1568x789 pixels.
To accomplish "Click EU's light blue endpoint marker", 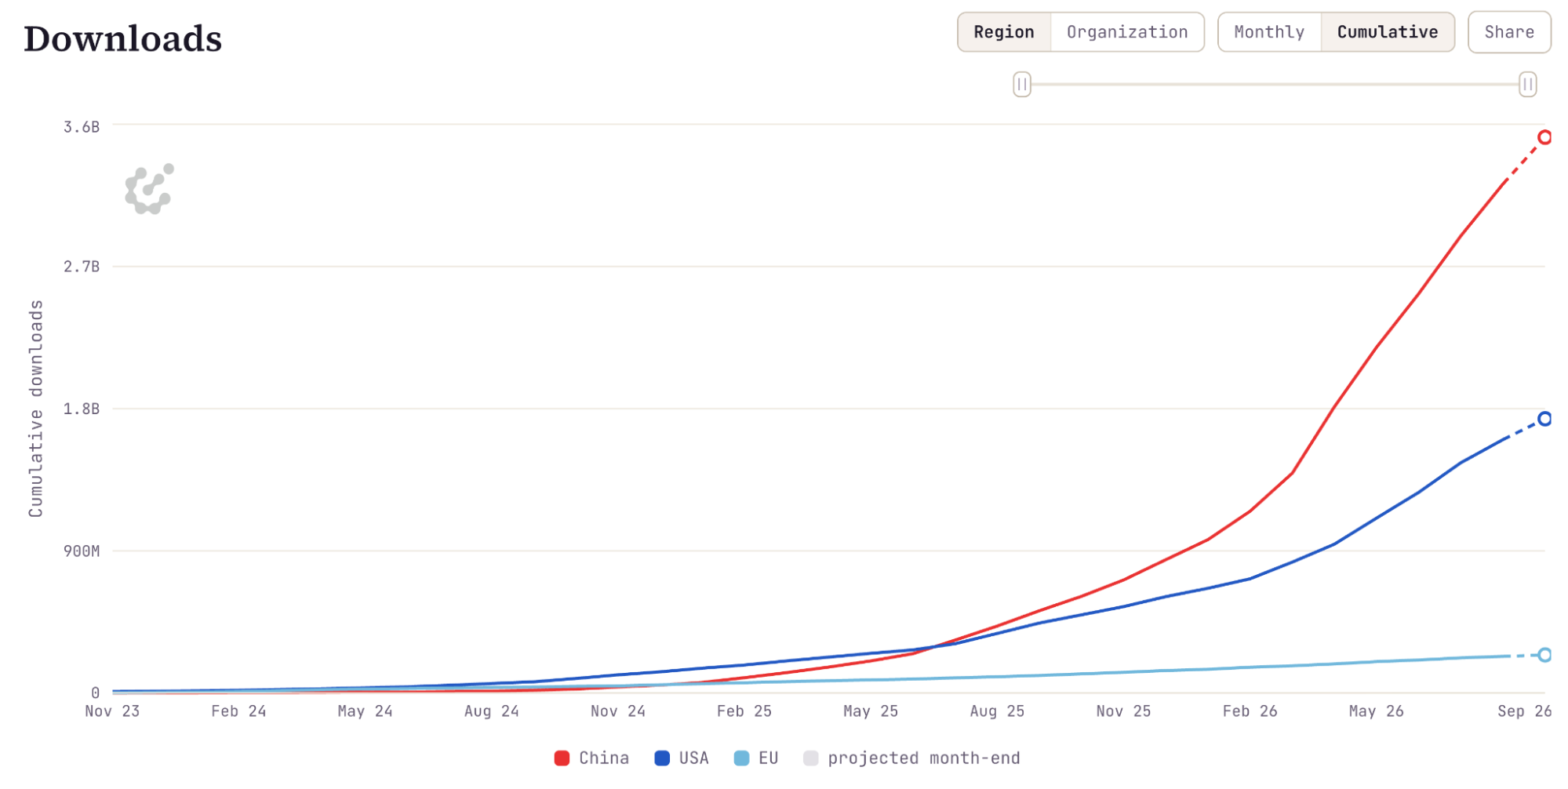I will point(1544,655).
